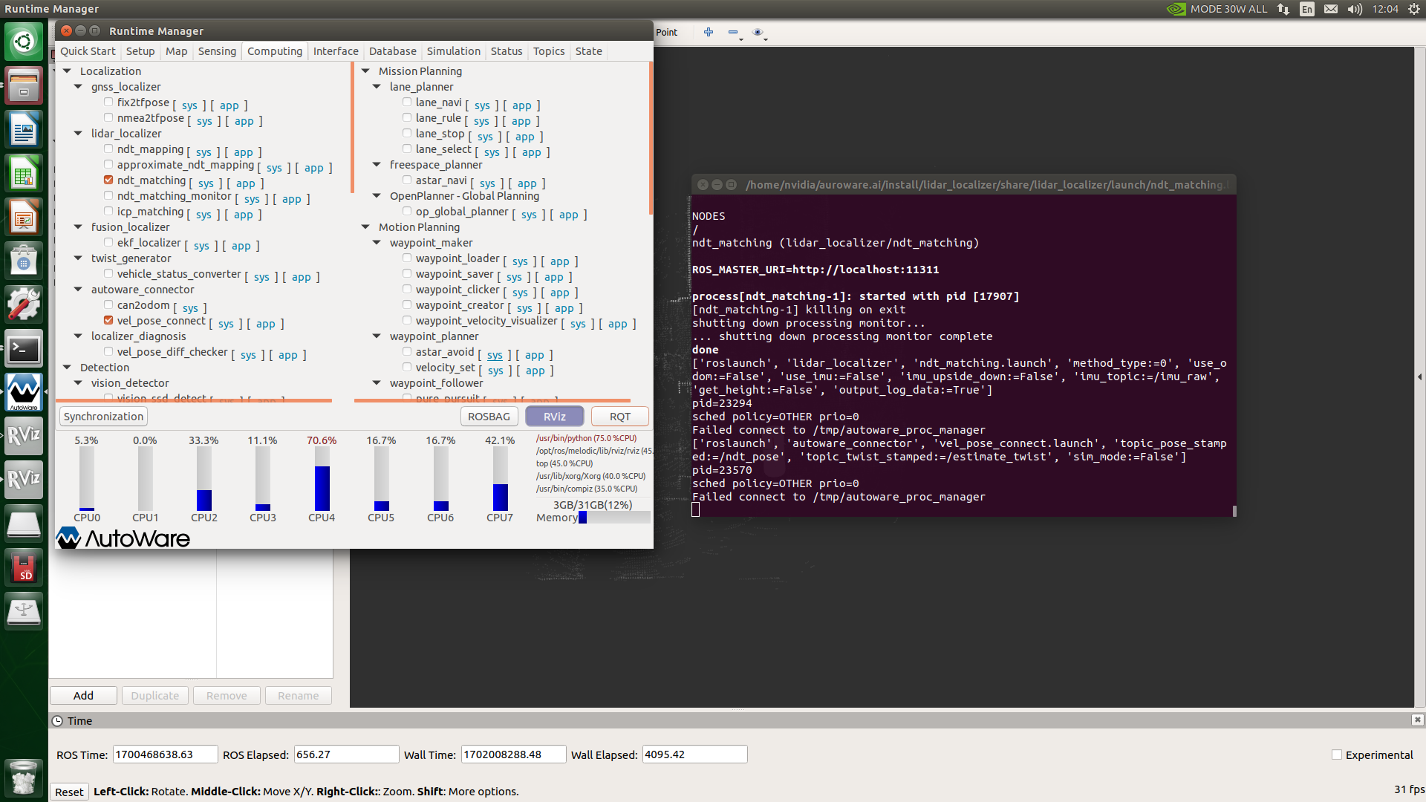
Task: Click the eye camera icon in RViz toolbar
Action: click(x=758, y=32)
